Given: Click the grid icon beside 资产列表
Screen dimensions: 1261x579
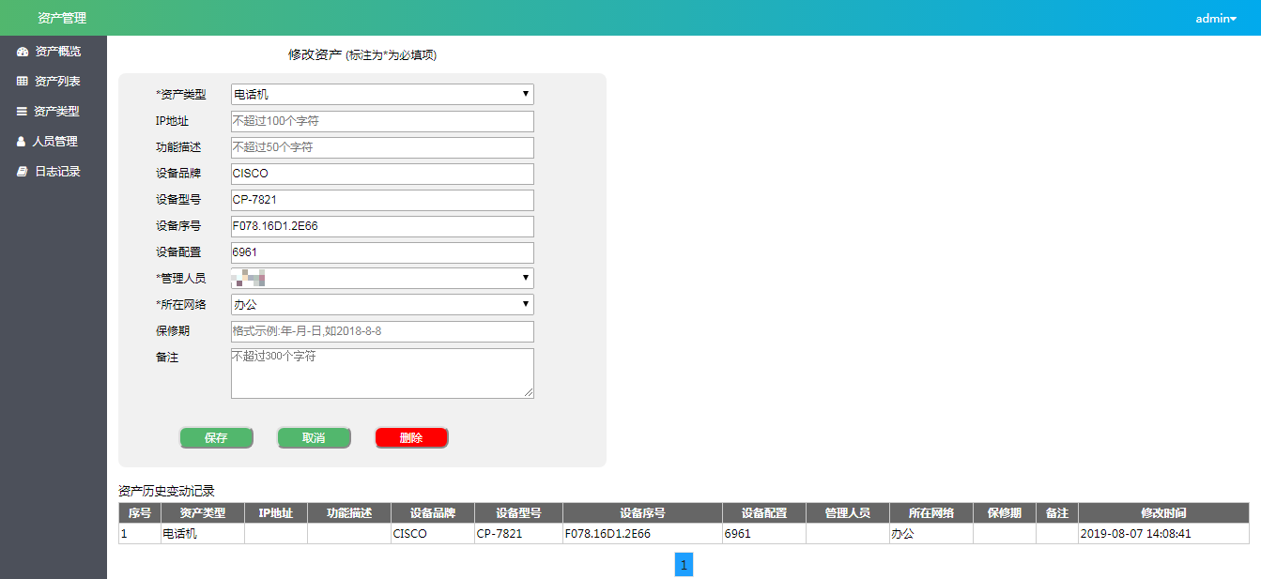Looking at the screenshot, I should [x=23, y=82].
